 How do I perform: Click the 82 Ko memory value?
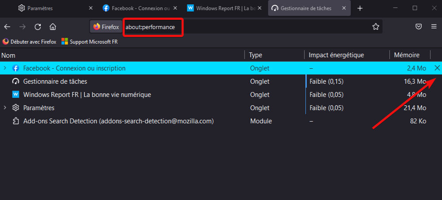[418, 121]
